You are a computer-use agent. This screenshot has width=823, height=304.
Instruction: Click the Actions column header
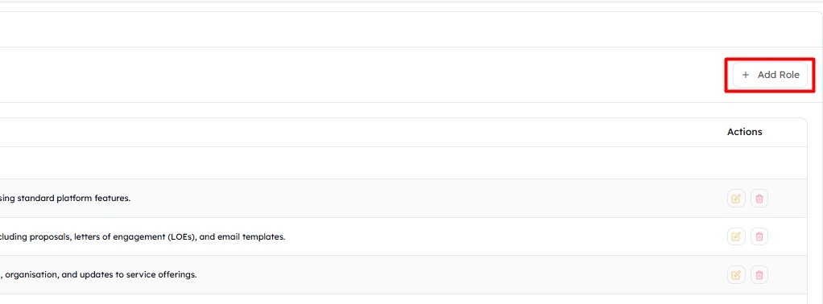744,132
